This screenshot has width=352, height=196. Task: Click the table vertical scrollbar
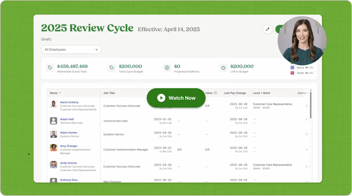point(311,105)
